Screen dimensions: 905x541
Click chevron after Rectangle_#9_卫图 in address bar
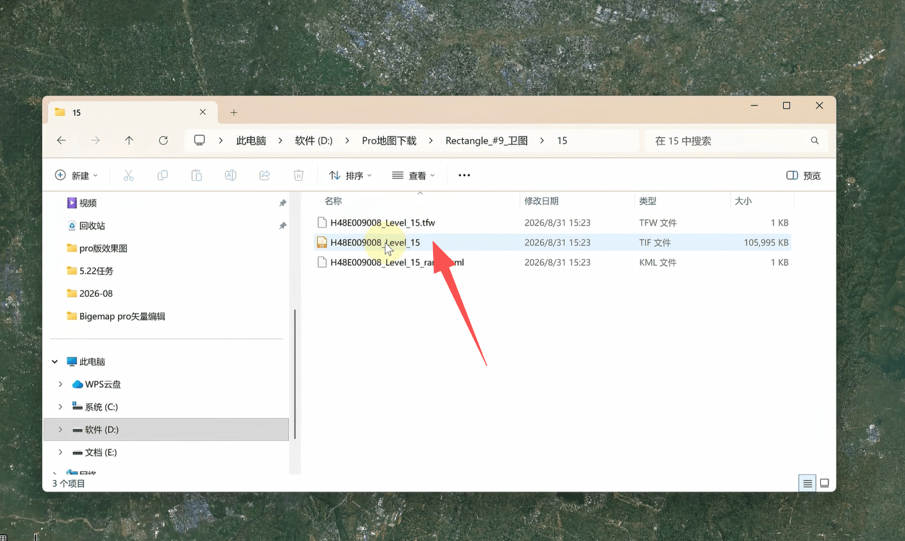tap(542, 140)
